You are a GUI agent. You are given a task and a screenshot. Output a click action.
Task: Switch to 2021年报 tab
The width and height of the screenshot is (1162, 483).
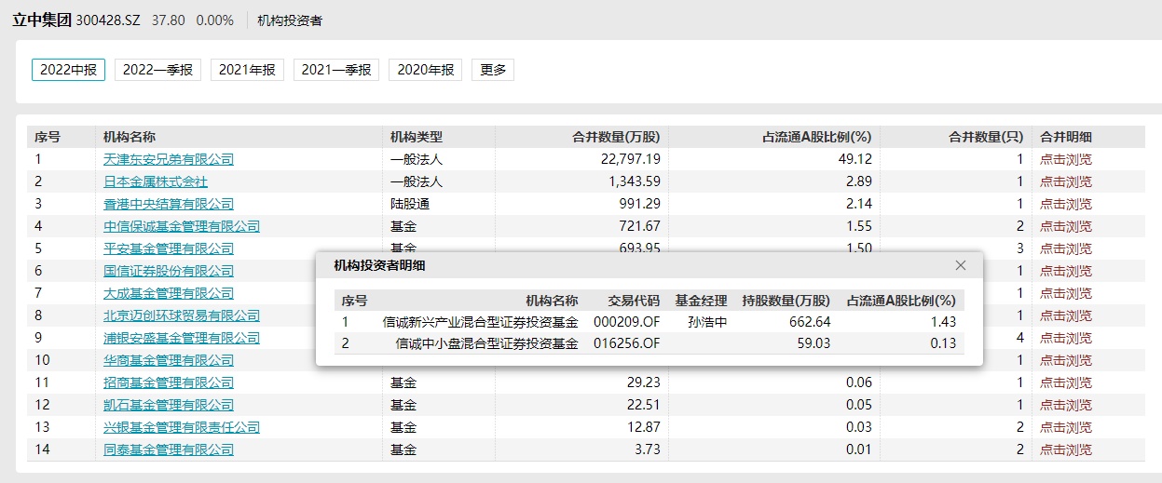tap(248, 70)
